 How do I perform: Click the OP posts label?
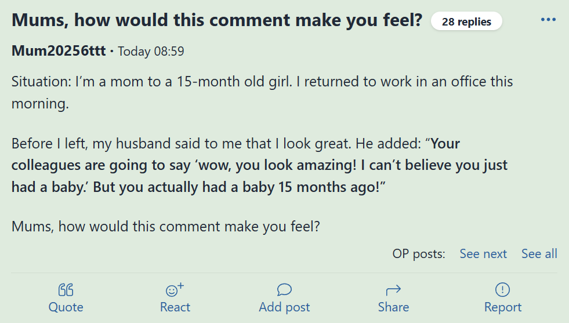419,253
